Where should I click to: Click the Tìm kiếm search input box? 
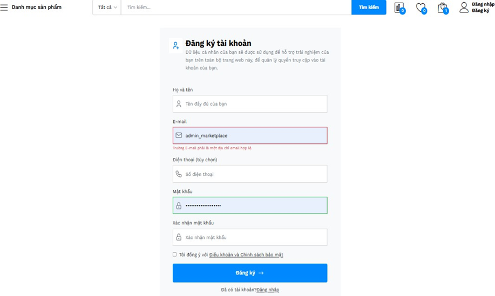pyautogui.click(x=236, y=8)
